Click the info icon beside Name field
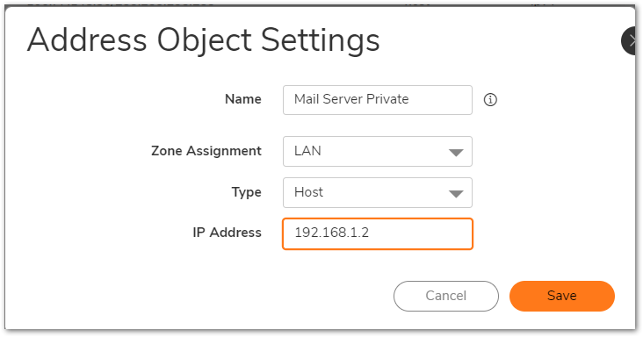The width and height of the screenshot is (643, 337). (490, 99)
